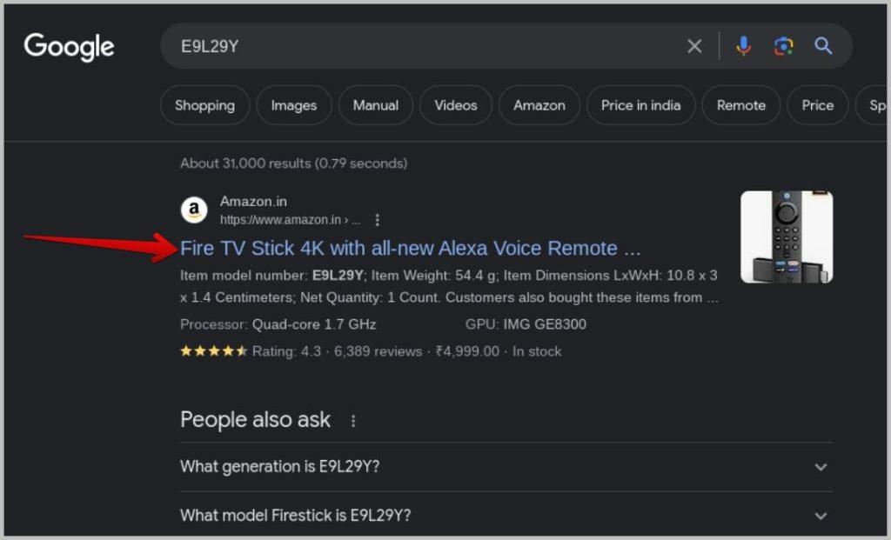
Task: Select the Shopping filter chip
Action: pos(204,105)
